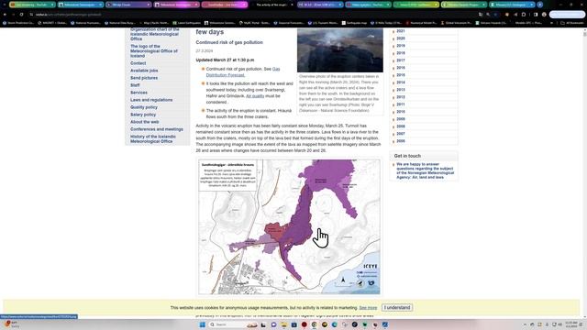587x330 pixels.
Task: Open the Send pictures link
Action: pos(144,78)
